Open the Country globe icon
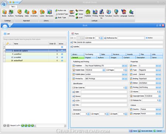Screen dimensions: 166x134 (x=116, y=13)
